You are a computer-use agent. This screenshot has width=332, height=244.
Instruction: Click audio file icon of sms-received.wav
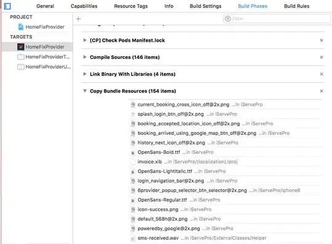click(x=133, y=238)
